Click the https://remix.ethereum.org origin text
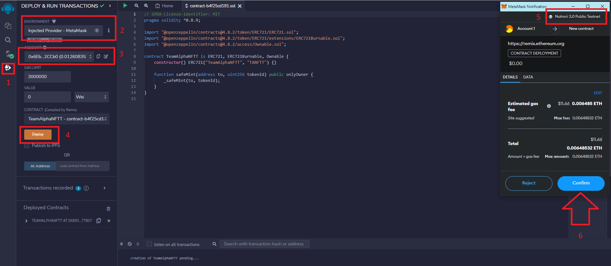611x266 pixels. pos(536,43)
